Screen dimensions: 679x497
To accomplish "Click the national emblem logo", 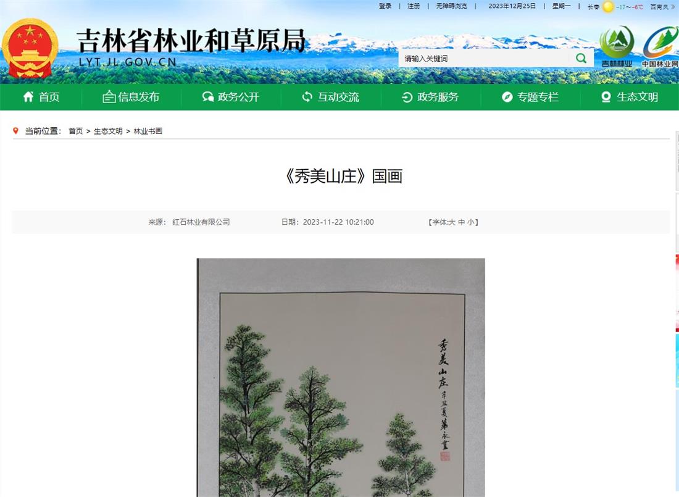I will pos(30,48).
